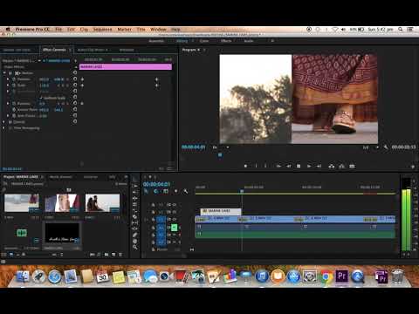Open Google Chrome from the dock

point(326,276)
